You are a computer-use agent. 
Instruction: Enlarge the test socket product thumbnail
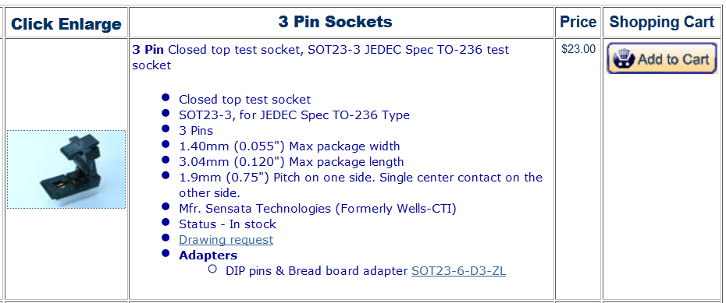(x=66, y=170)
